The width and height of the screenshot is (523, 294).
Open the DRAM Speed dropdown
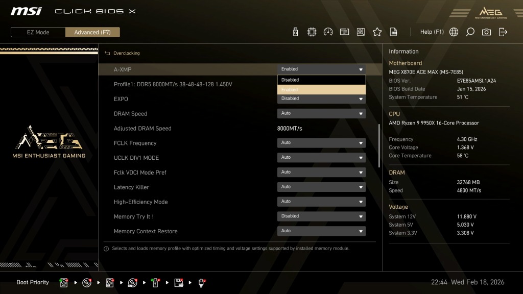click(x=321, y=113)
